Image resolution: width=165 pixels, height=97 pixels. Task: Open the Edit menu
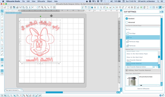pyautogui.click(x=28, y=1)
